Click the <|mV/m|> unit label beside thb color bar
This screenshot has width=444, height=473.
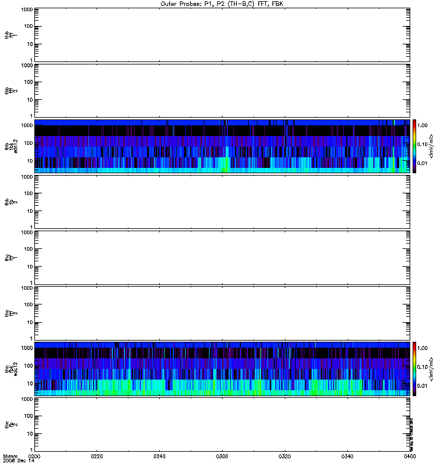coord(432,146)
